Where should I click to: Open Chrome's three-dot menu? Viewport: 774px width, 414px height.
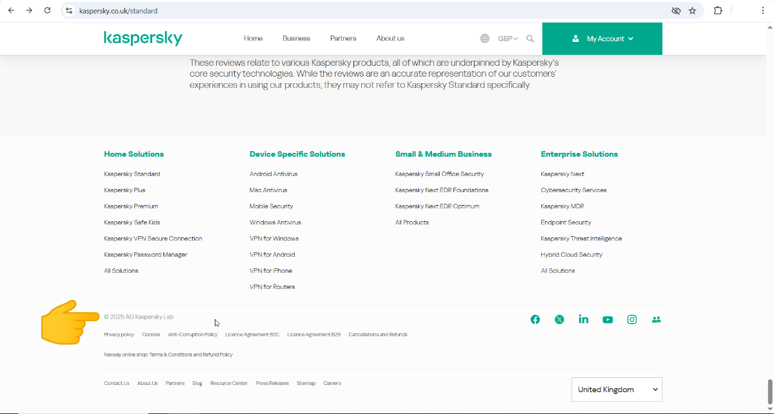[x=763, y=10]
